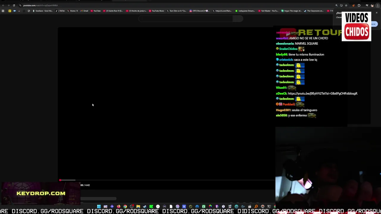Open the YouTube bookmark

coord(96,11)
